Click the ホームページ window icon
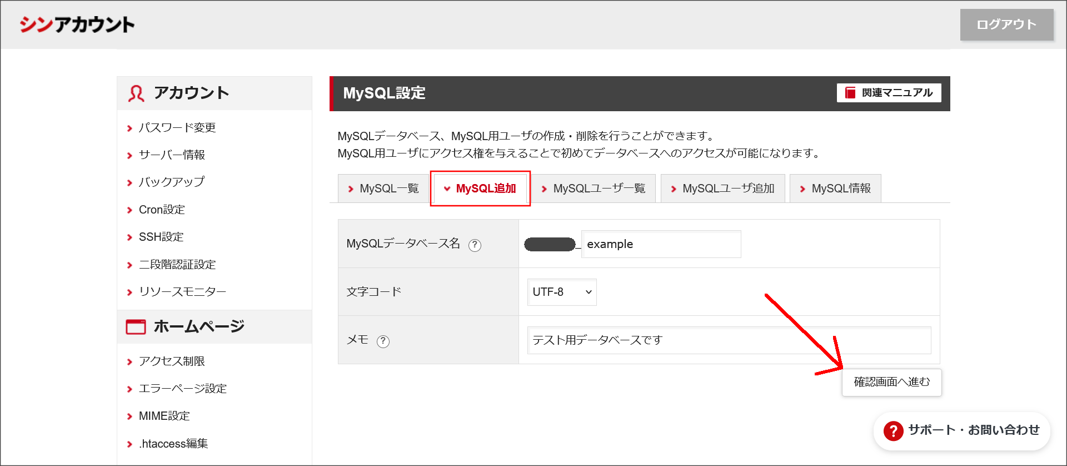1067x466 pixels. (x=136, y=327)
